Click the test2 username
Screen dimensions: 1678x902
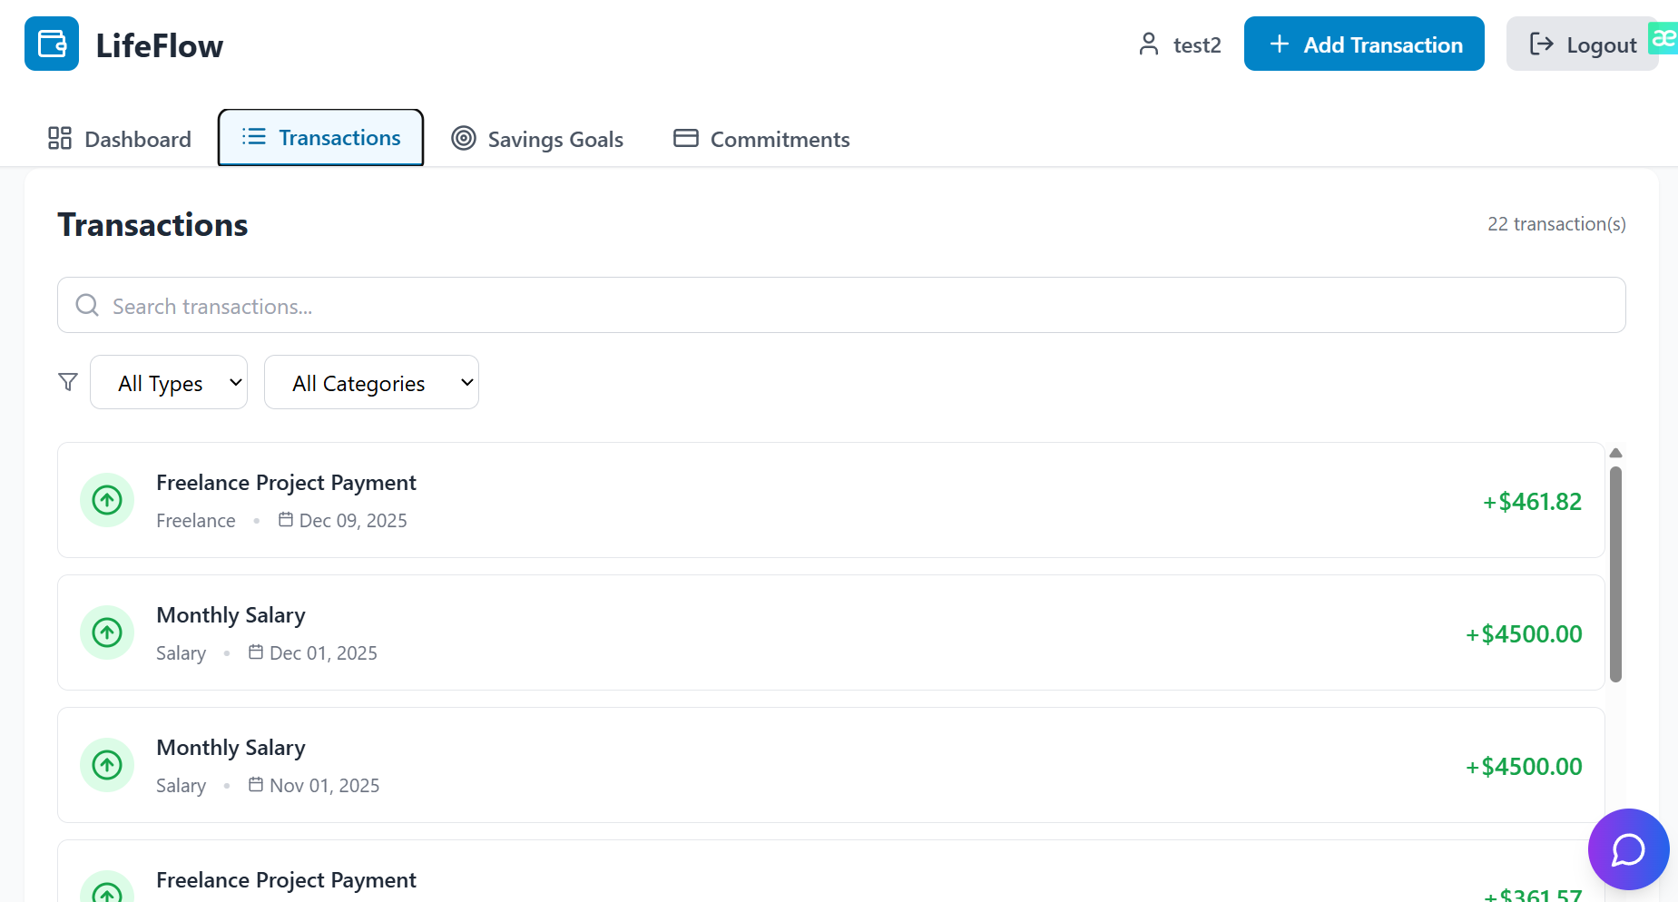pyautogui.click(x=1197, y=44)
